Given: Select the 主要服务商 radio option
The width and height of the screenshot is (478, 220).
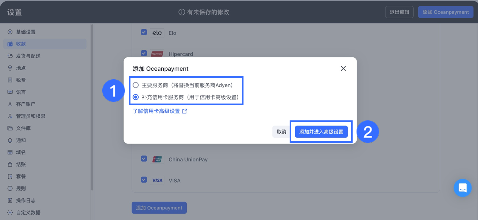Looking at the screenshot, I should coord(136,85).
